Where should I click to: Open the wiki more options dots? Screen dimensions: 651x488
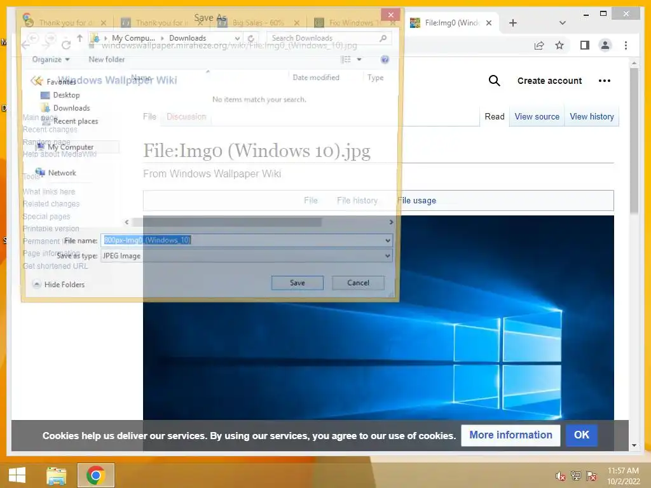[605, 81]
